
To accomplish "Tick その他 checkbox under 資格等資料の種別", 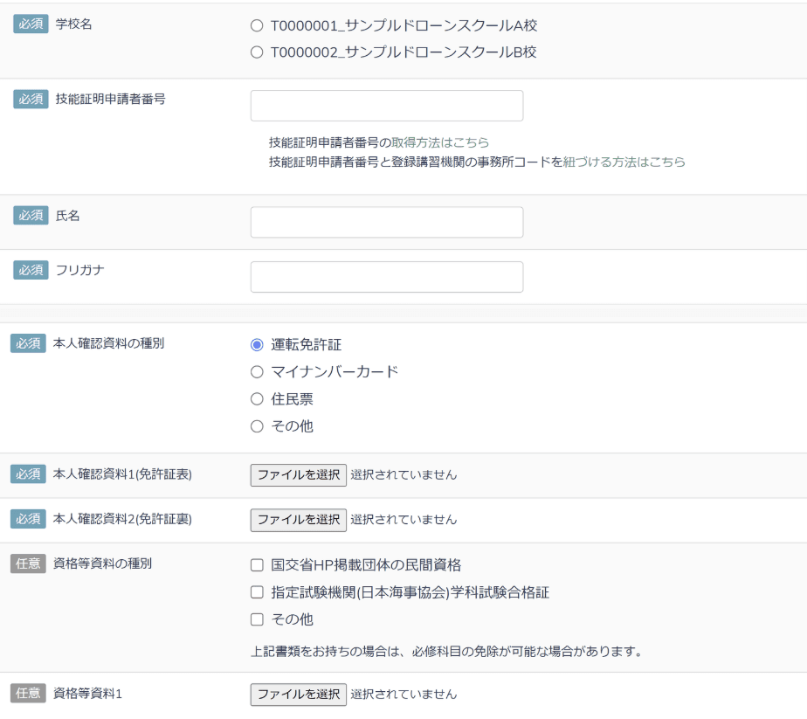I will pos(257,619).
